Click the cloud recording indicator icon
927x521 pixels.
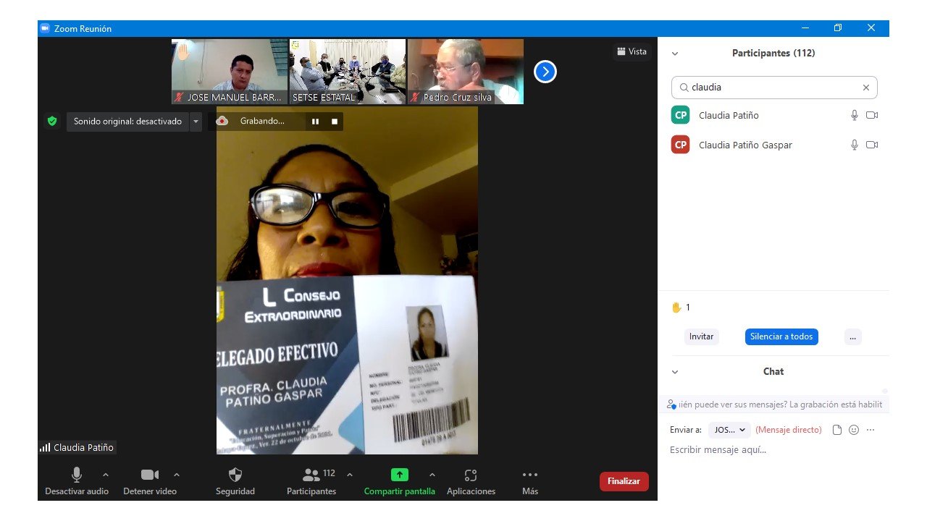[x=222, y=122]
